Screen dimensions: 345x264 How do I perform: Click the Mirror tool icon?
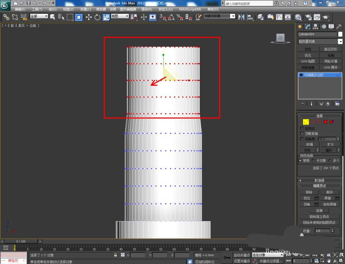pyautogui.click(x=241, y=17)
